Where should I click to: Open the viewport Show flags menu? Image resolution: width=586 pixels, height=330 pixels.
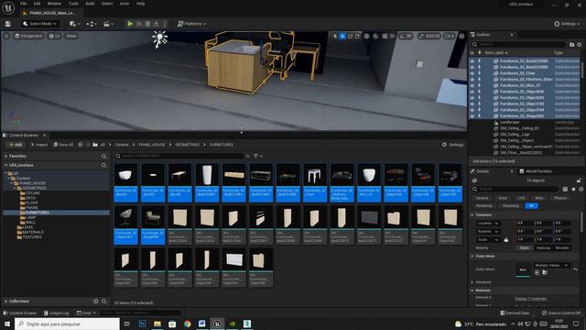pos(71,36)
